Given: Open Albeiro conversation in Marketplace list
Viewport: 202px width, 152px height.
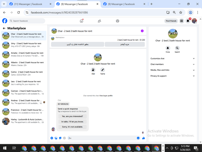Looking at the screenshot, I should click(24, 64).
